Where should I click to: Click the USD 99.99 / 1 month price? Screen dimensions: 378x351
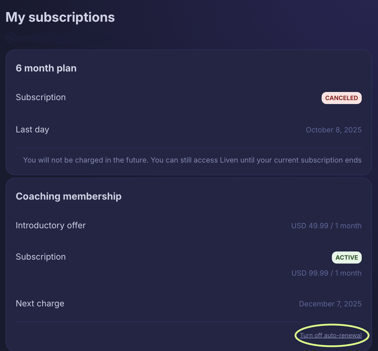[326, 273]
